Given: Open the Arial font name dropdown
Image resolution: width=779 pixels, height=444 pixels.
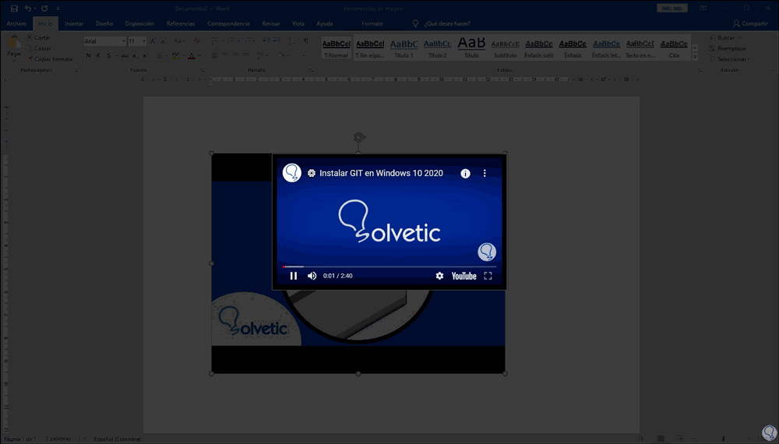Looking at the screenshot, I should click(124, 41).
